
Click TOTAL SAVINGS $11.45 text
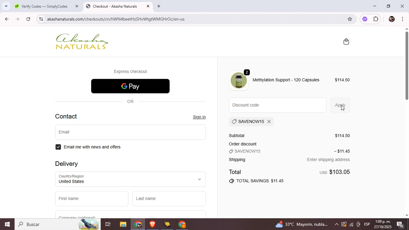click(x=260, y=181)
